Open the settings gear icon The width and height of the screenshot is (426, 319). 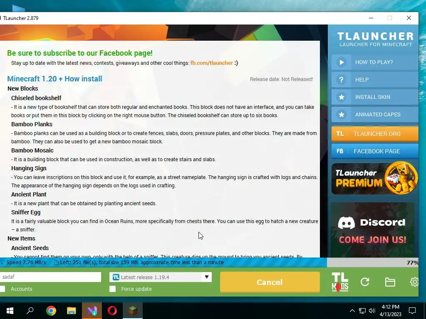pos(414,282)
